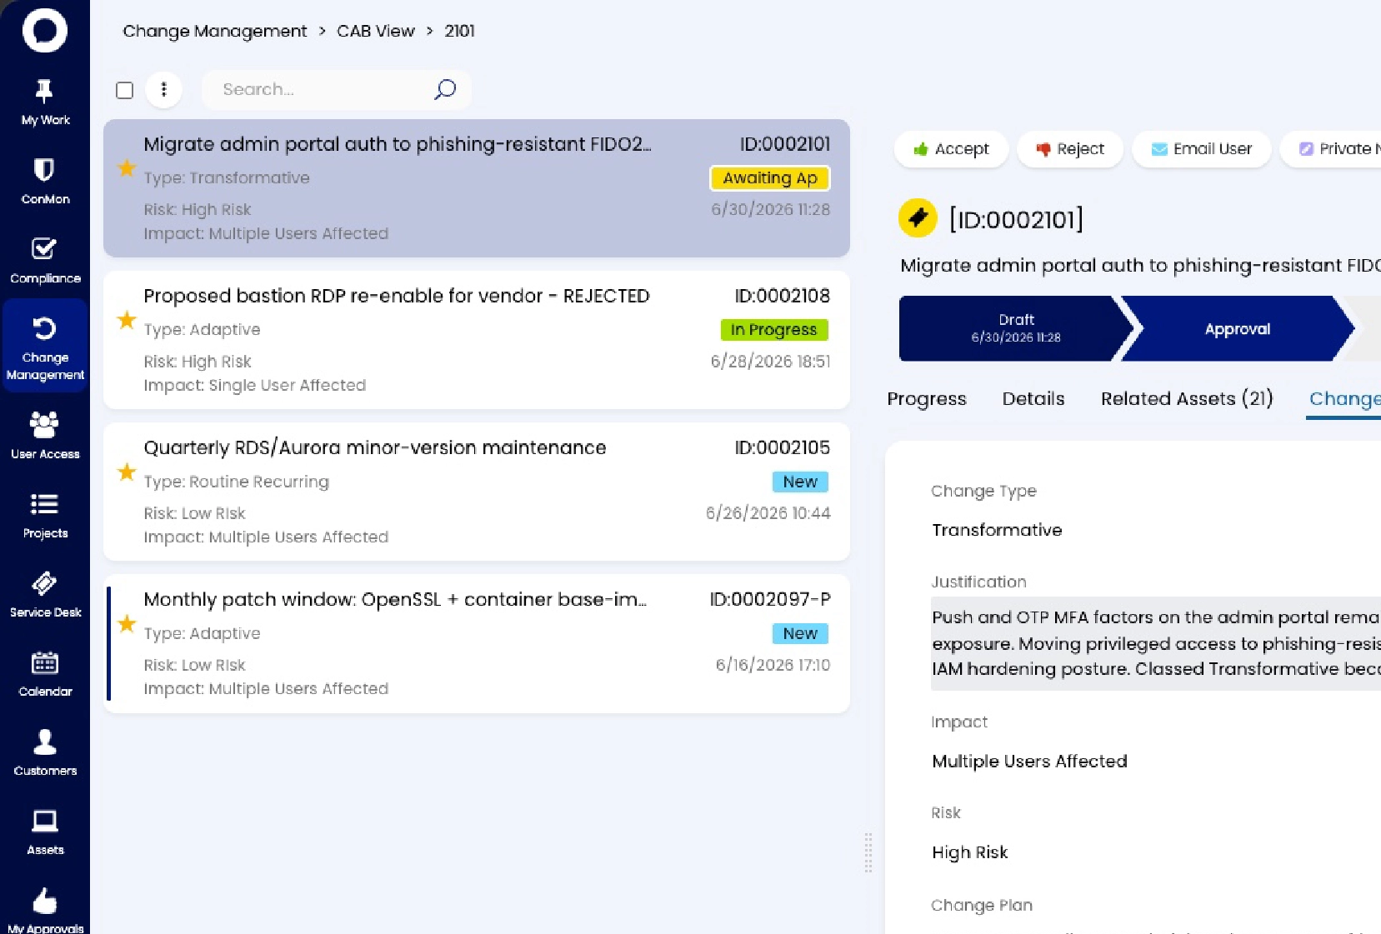Open Assets laptop icon

tap(44, 821)
